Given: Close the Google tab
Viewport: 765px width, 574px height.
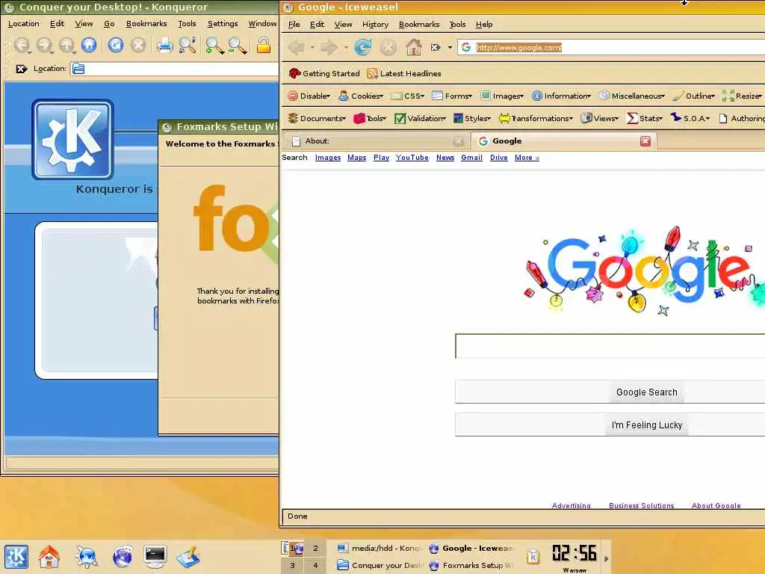Looking at the screenshot, I should point(645,141).
